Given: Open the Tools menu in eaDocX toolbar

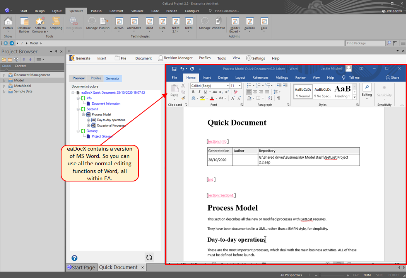Looking at the screenshot, I should coord(221,58).
